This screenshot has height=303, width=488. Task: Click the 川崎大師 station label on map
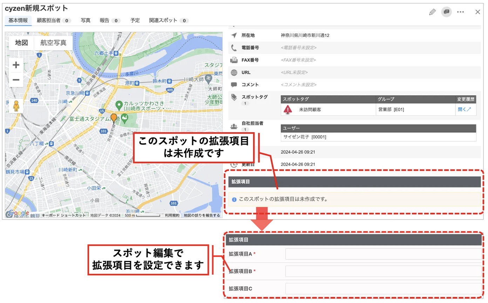(194, 80)
